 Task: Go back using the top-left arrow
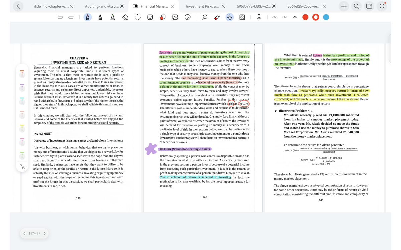tap(18, 6)
